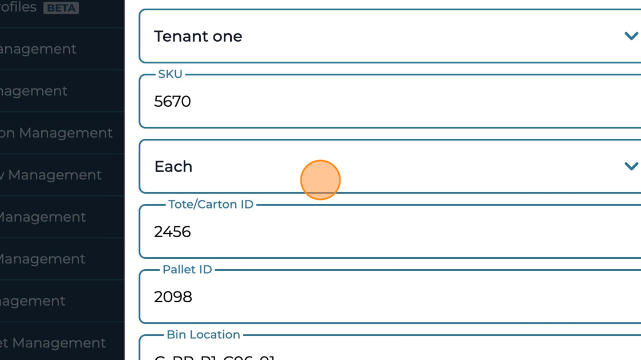The image size is (641, 360).
Task: Open sidebar item directly below "v Management"
Action: point(42,217)
